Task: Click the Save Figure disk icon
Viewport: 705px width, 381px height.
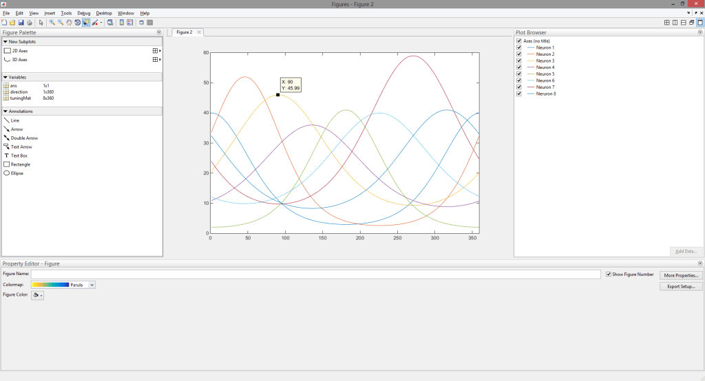Action: point(21,23)
